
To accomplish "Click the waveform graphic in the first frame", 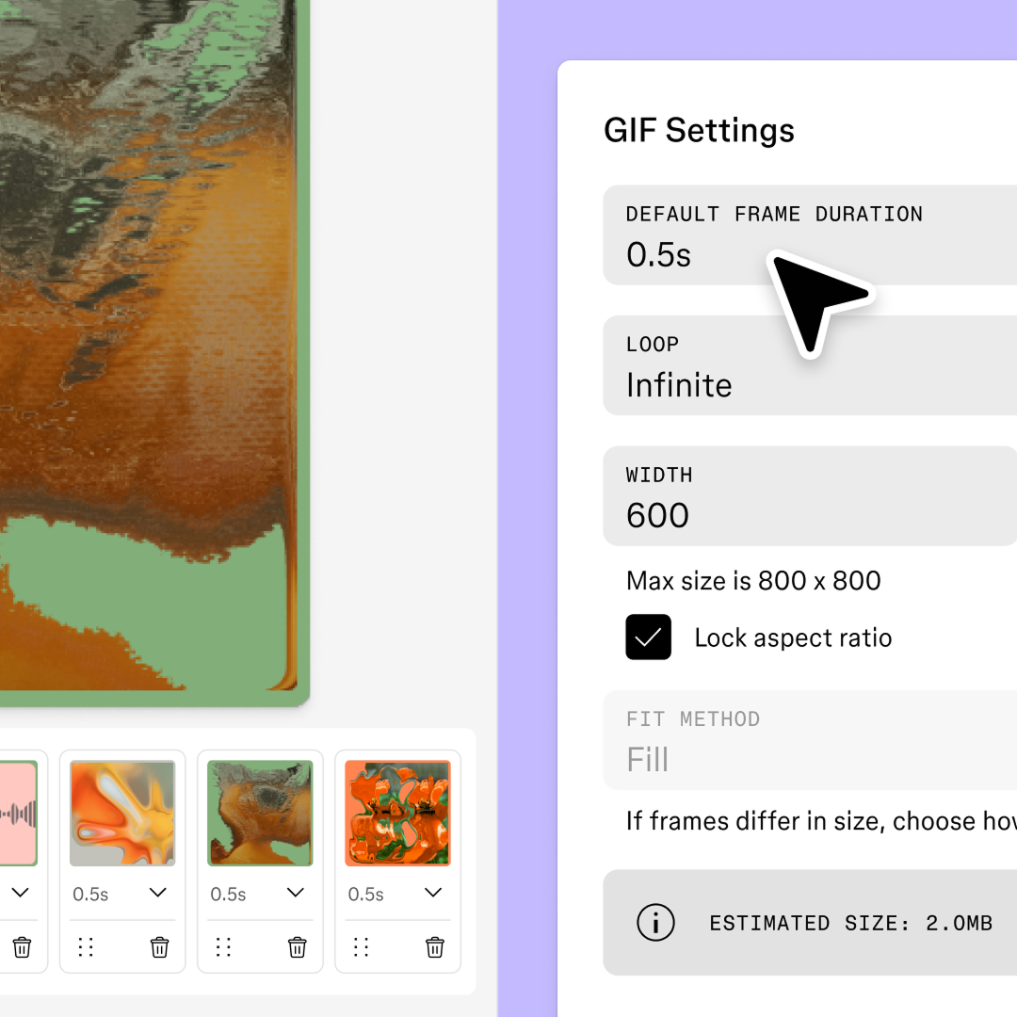I will tap(19, 813).
